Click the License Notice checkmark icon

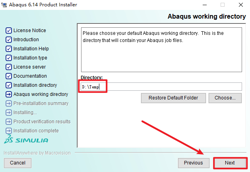[x=9, y=31]
